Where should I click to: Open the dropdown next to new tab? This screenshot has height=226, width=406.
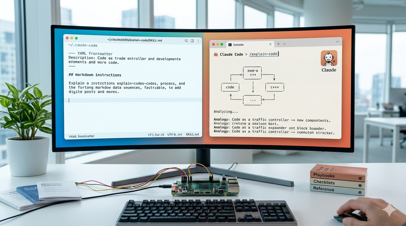[x=284, y=44]
